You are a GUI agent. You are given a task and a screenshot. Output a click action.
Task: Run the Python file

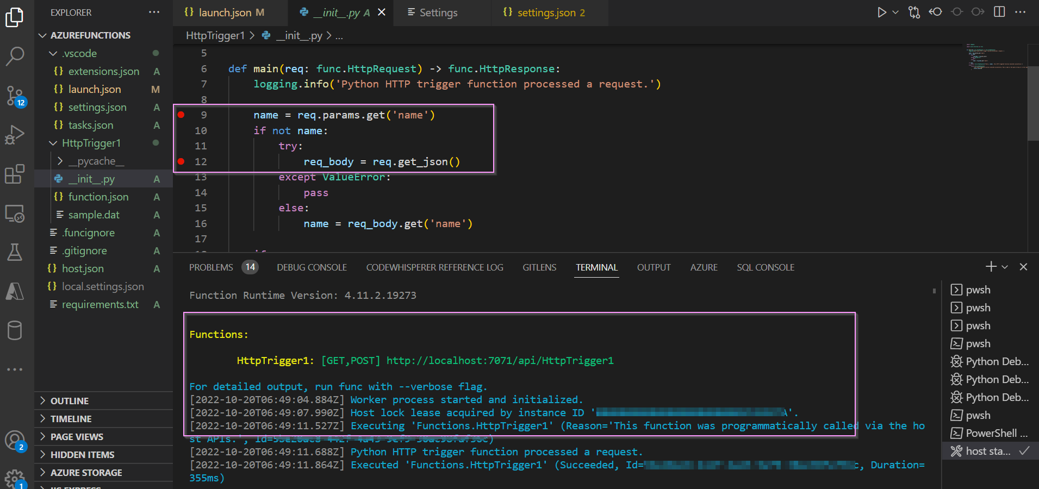(881, 12)
